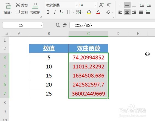
Task: Click the draw border table style icon
Action: (79, 12)
